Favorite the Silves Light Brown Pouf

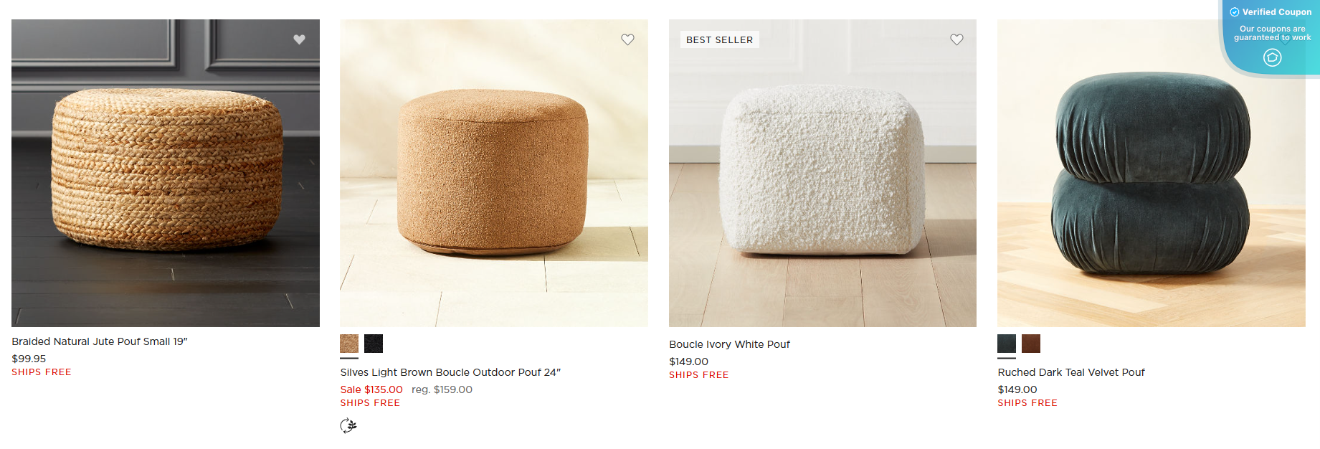(627, 39)
